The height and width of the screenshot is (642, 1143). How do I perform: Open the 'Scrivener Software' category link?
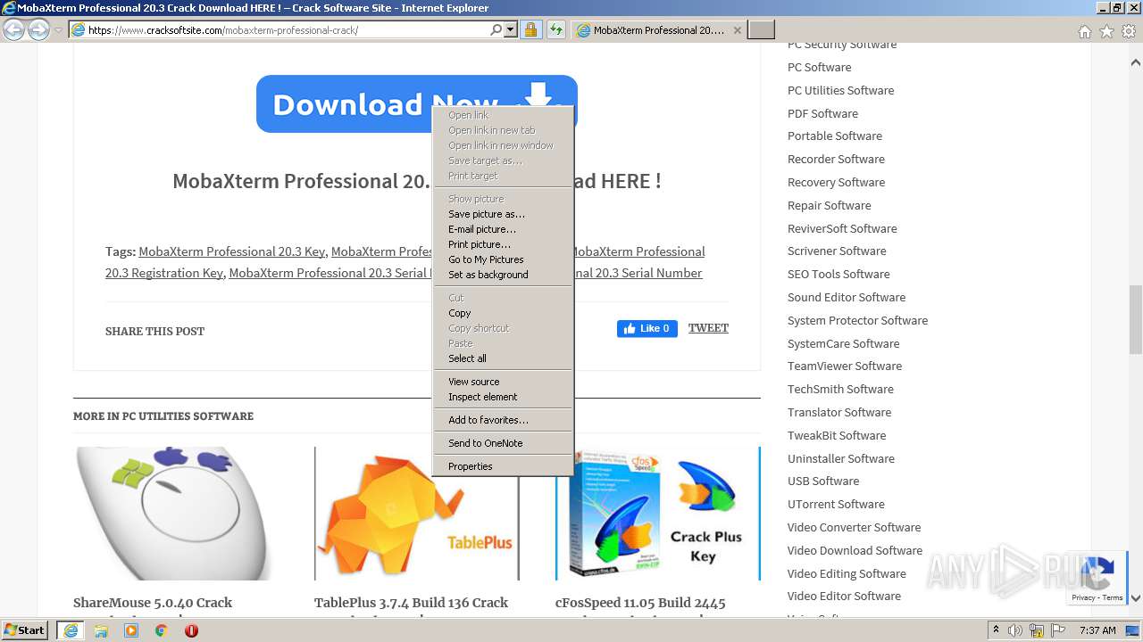pos(837,251)
